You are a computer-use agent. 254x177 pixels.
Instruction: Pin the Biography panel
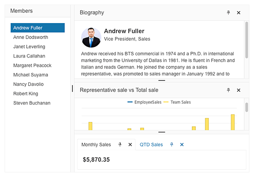click(x=228, y=12)
